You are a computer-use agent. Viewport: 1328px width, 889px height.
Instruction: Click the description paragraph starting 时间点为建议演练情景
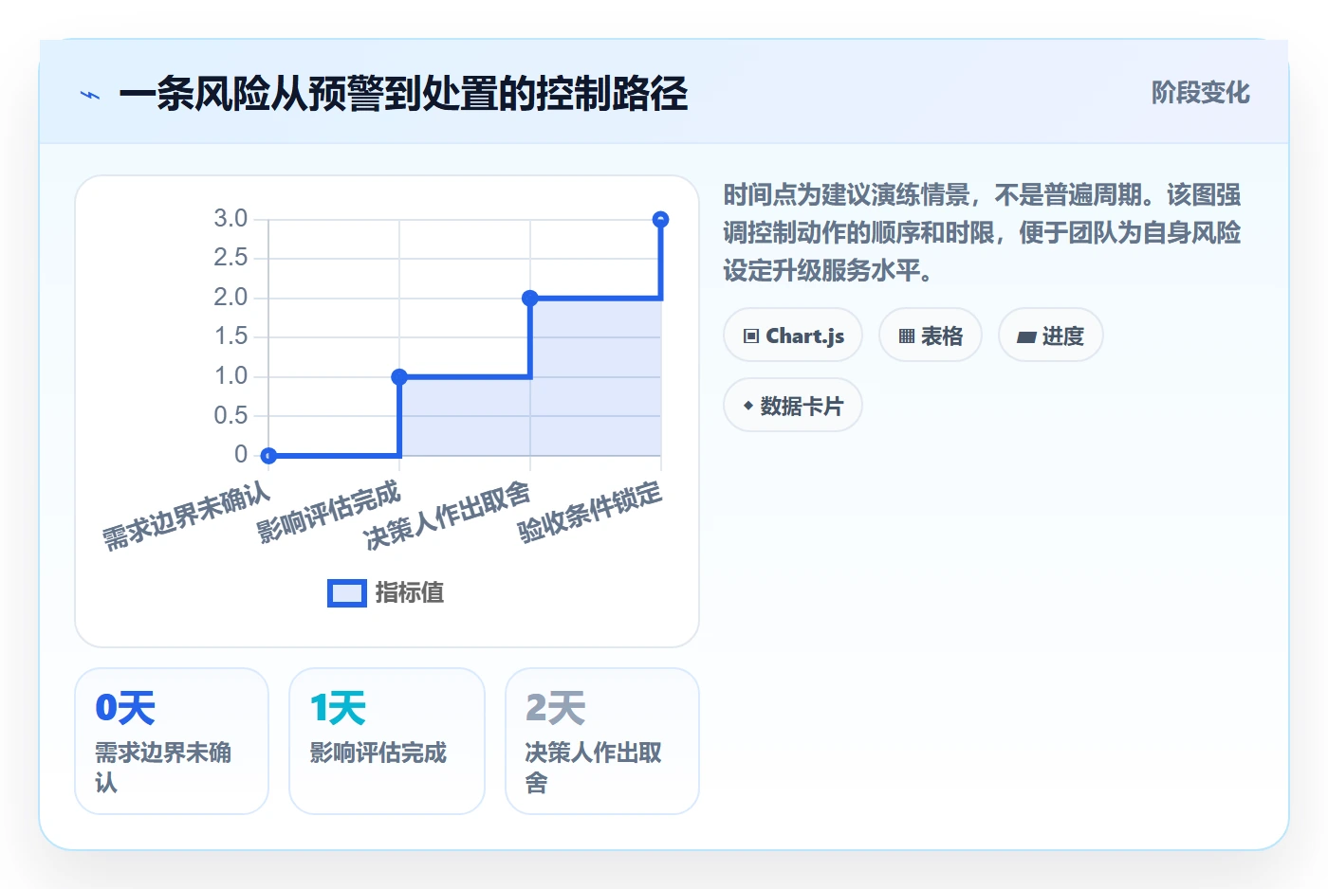point(982,233)
